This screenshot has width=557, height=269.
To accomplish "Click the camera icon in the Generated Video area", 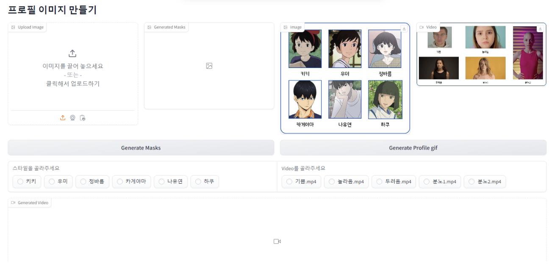I will [277, 242].
